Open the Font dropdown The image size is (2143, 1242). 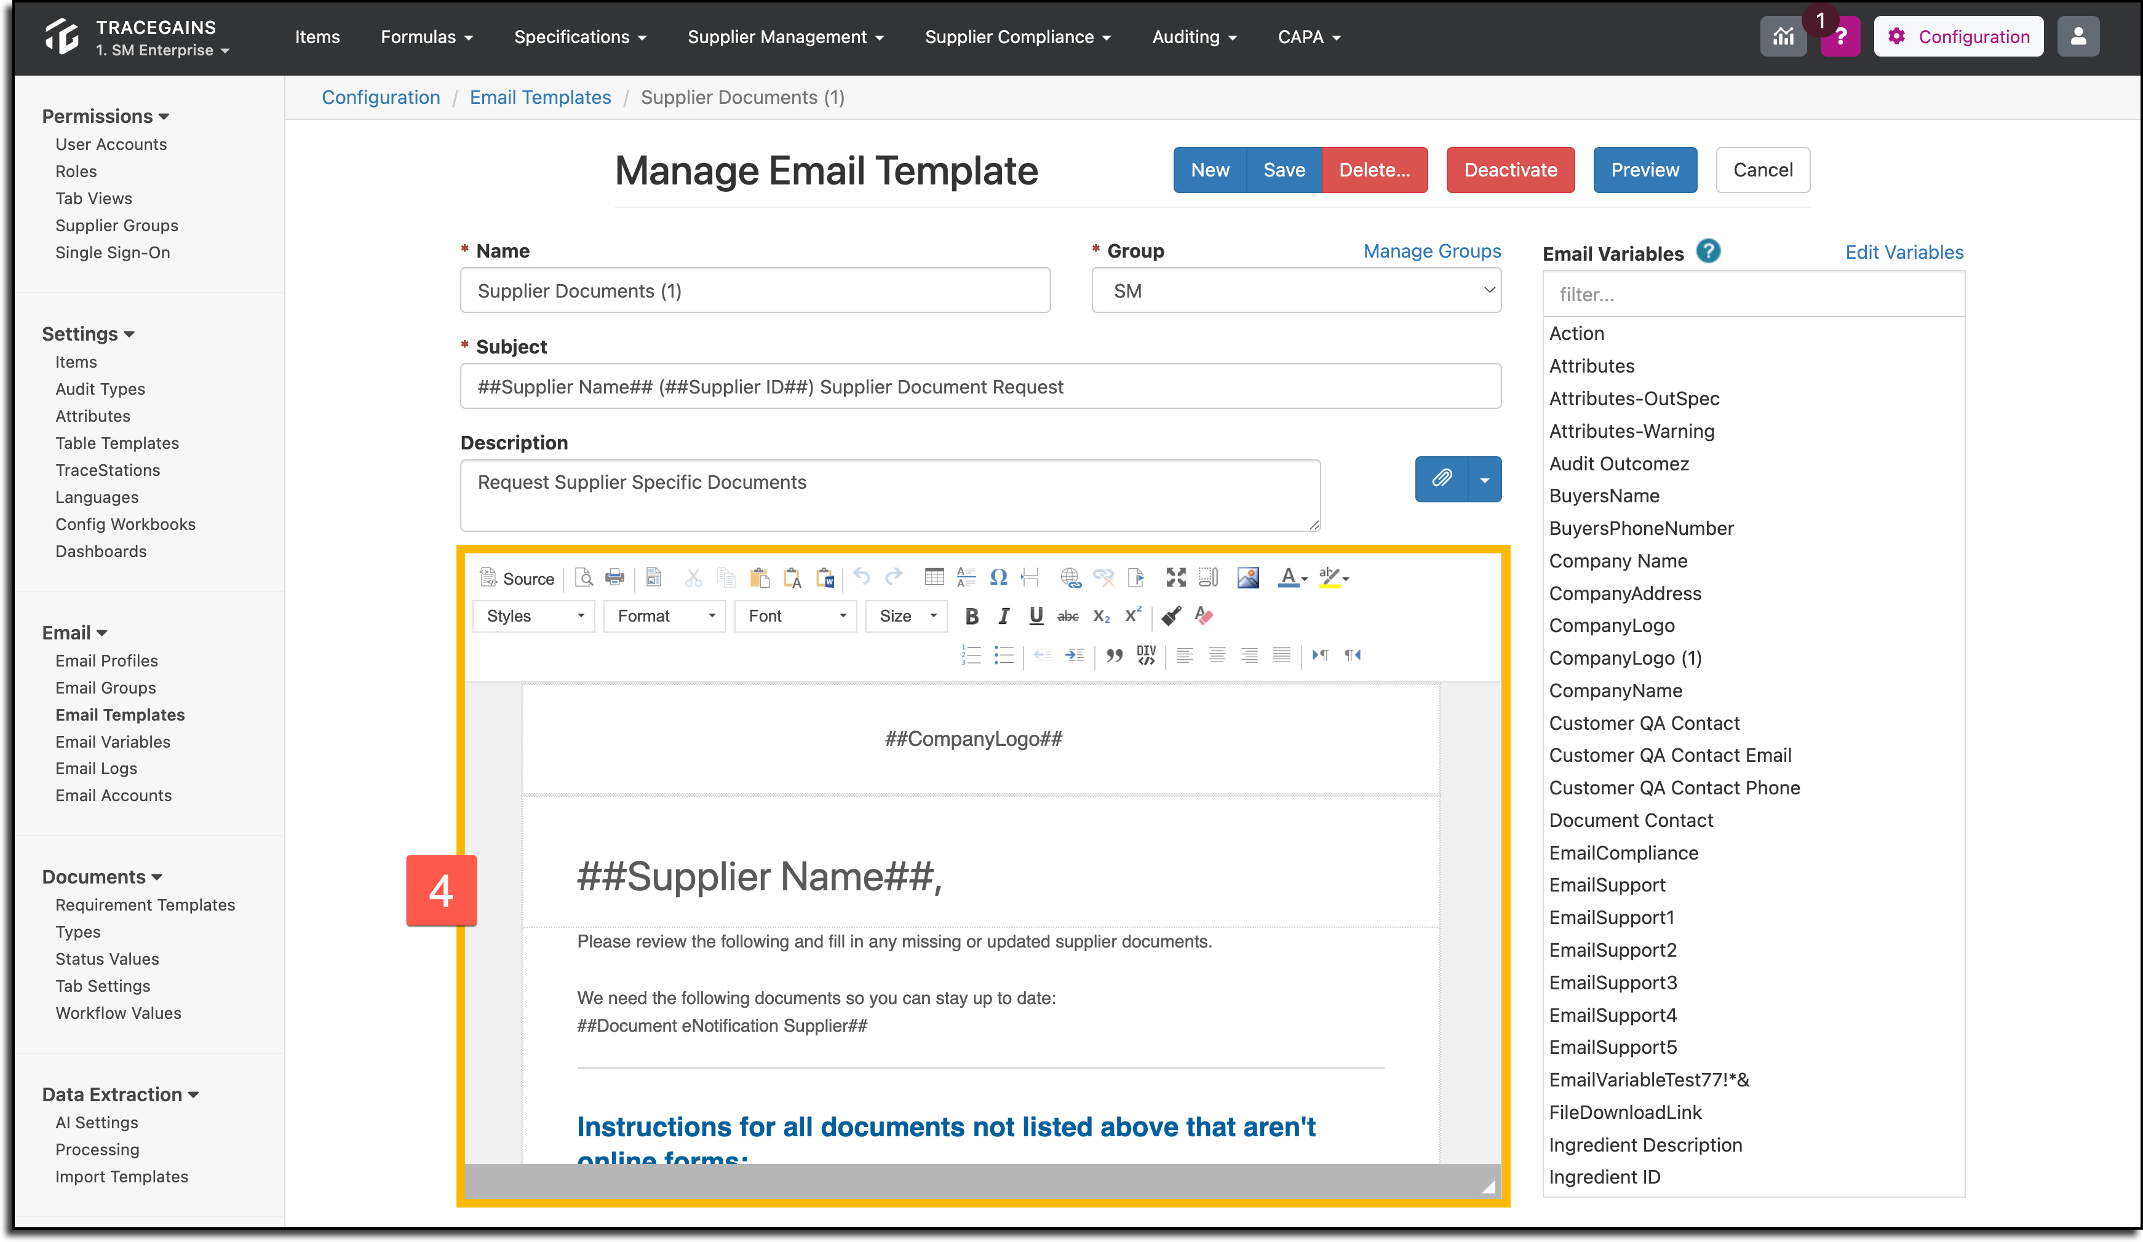795,616
